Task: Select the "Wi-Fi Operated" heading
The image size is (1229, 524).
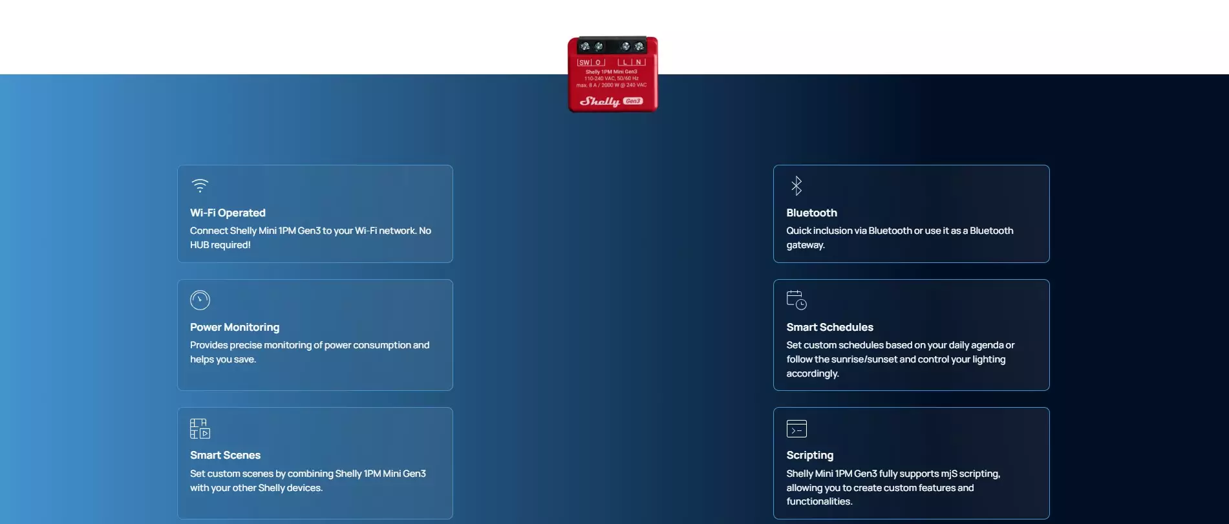Action: 228,213
